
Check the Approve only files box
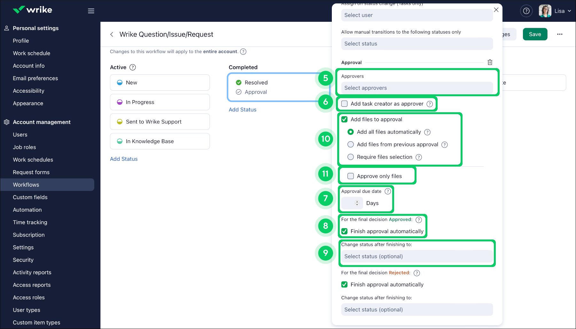click(x=351, y=176)
